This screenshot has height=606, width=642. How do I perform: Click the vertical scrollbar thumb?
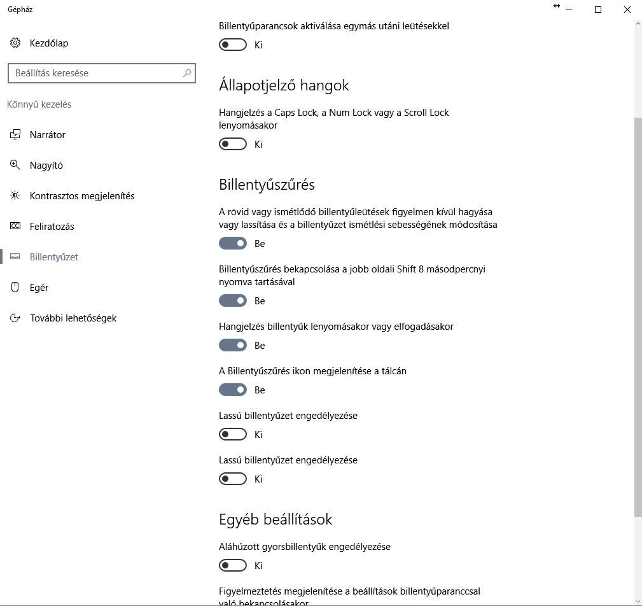(x=638, y=318)
